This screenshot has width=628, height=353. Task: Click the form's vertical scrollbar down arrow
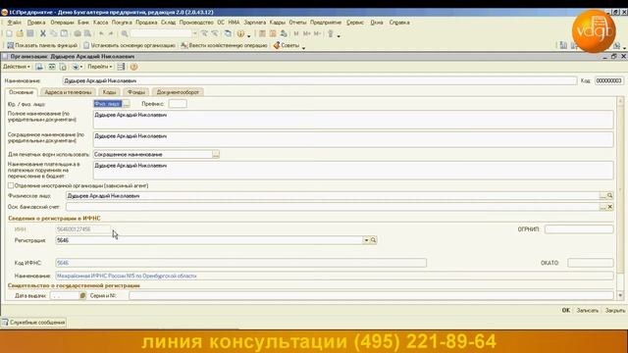[620, 296]
